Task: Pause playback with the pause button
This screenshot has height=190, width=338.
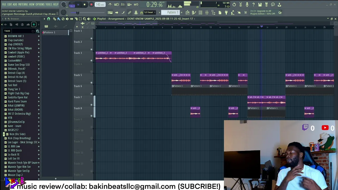Action: [x=78, y=4]
